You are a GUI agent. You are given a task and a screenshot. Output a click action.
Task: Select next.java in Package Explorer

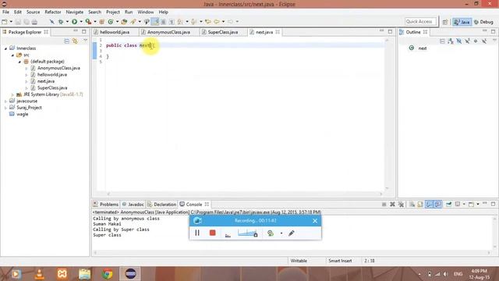coord(46,81)
